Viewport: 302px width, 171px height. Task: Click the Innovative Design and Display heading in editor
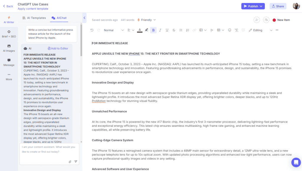click(x=113, y=82)
